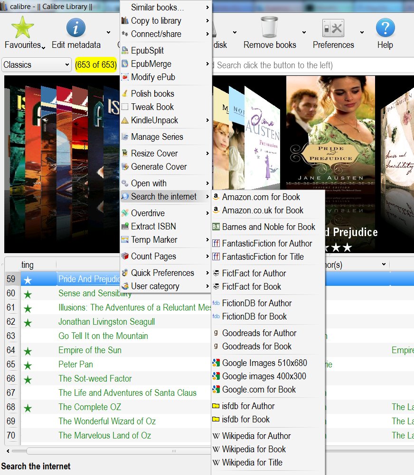Expand the Edit metadata dropdown arrow
Image resolution: width=414 pixels, height=475 pixels.
point(108,32)
